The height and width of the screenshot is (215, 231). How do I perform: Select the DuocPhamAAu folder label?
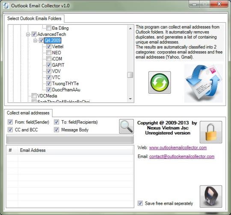66,90
